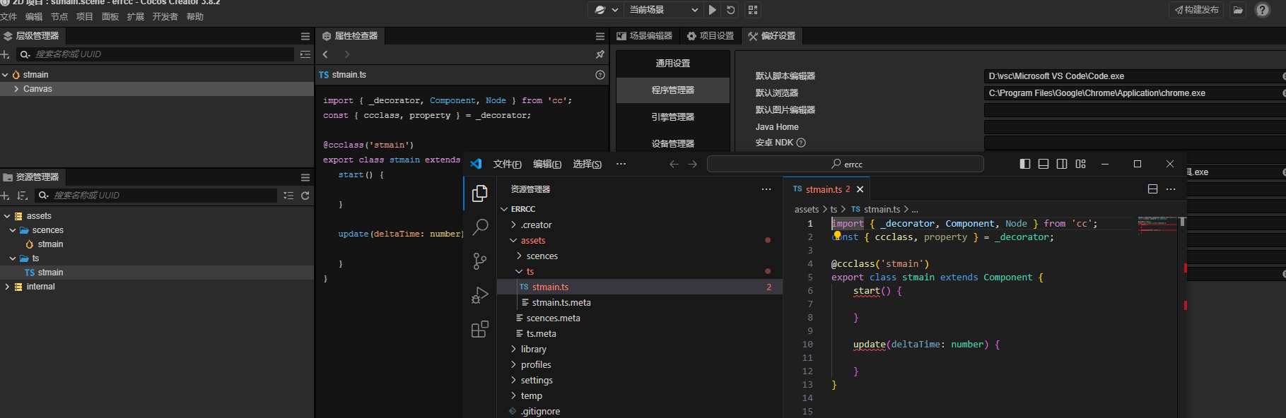
Task: Click the lightbulb quick fix icon on line 2
Action: 837,235
